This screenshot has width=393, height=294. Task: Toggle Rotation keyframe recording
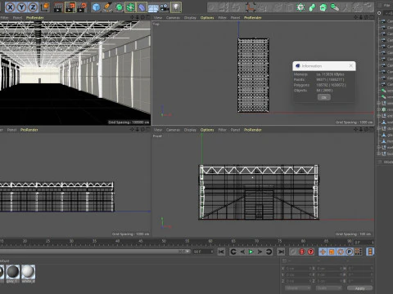click(x=341, y=252)
